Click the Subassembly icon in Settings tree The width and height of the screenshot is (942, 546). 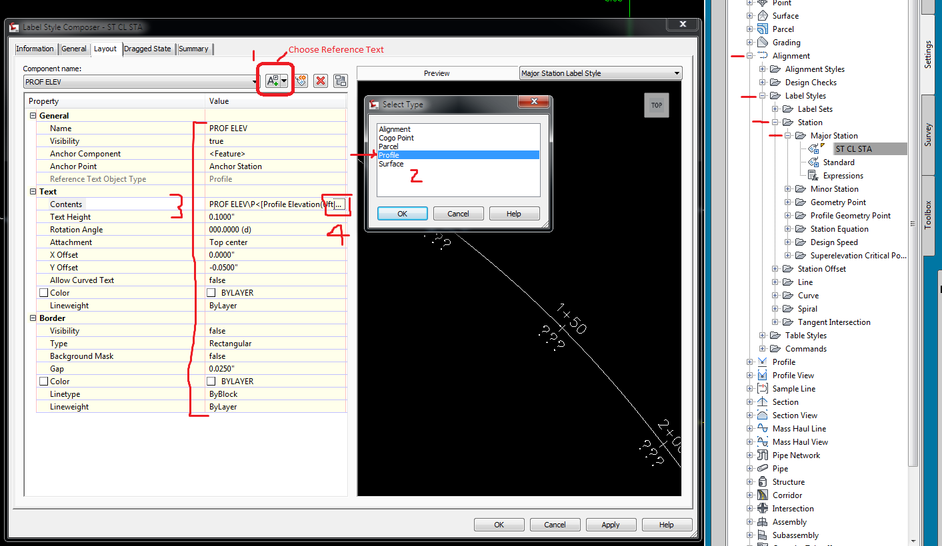click(x=763, y=535)
